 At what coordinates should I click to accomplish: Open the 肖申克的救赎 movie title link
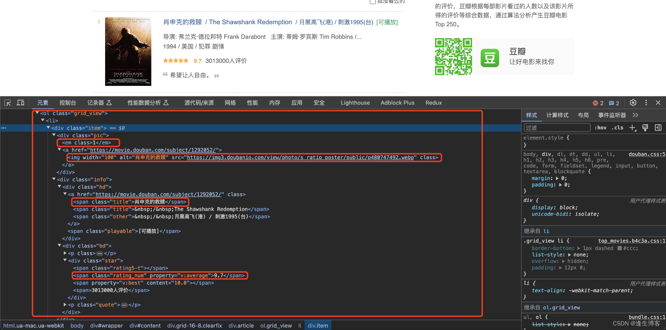[182, 22]
